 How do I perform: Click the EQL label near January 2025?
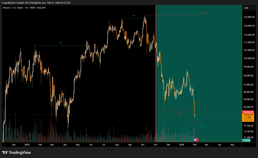click(28, 86)
